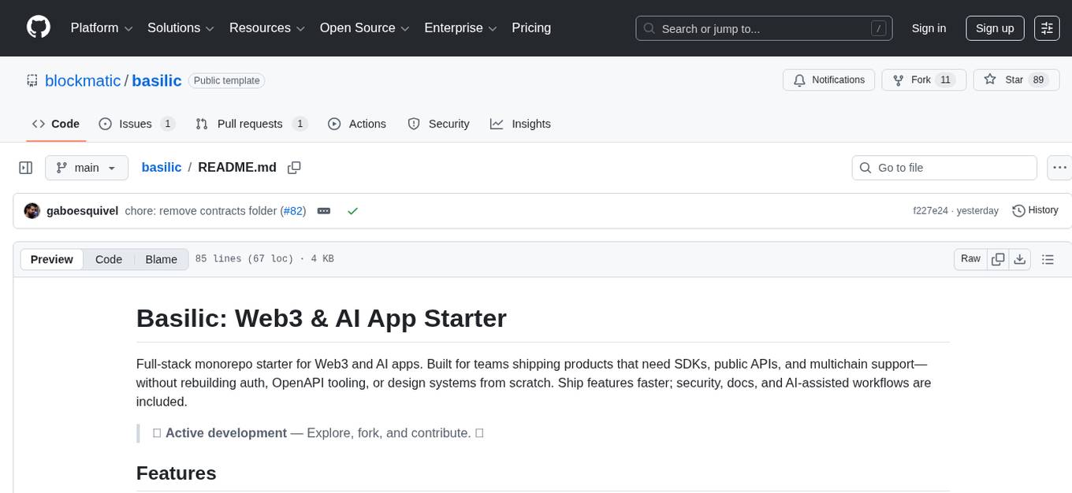Open more file options menu
This screenshot has height=493, width=1072.
(x=1059, y=168)
